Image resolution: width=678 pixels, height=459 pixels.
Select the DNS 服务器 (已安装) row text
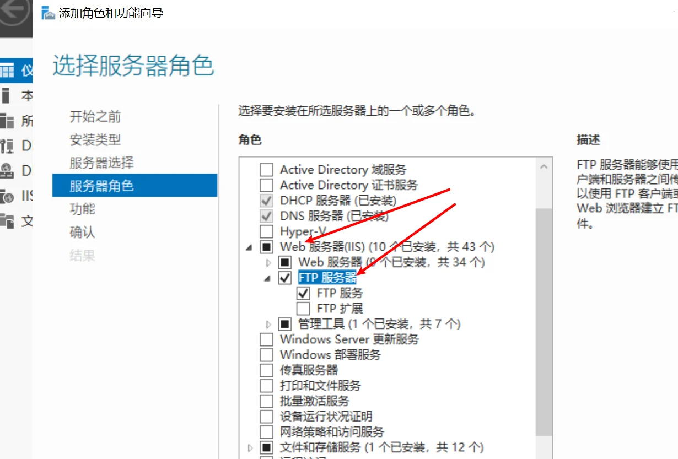click(x=334, y=215)
